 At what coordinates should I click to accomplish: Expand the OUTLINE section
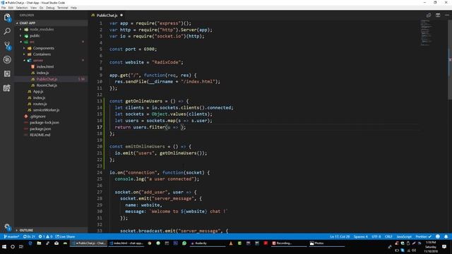click(x=52, y=230)
